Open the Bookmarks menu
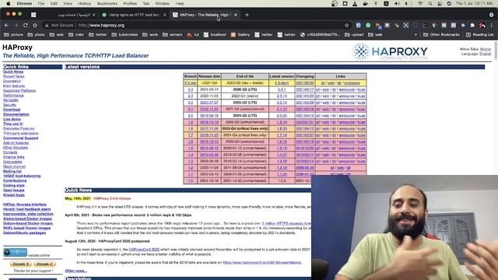498x280 pixels. (x=107, y=3)
